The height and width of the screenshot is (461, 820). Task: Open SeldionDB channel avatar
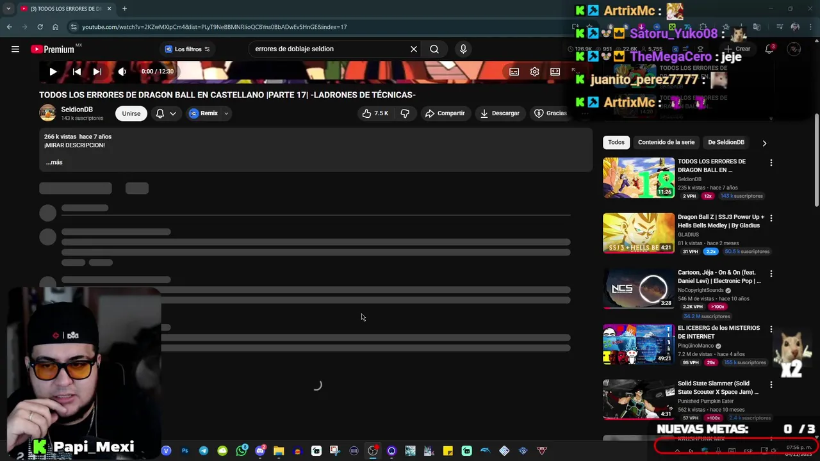tap(47, 113)
